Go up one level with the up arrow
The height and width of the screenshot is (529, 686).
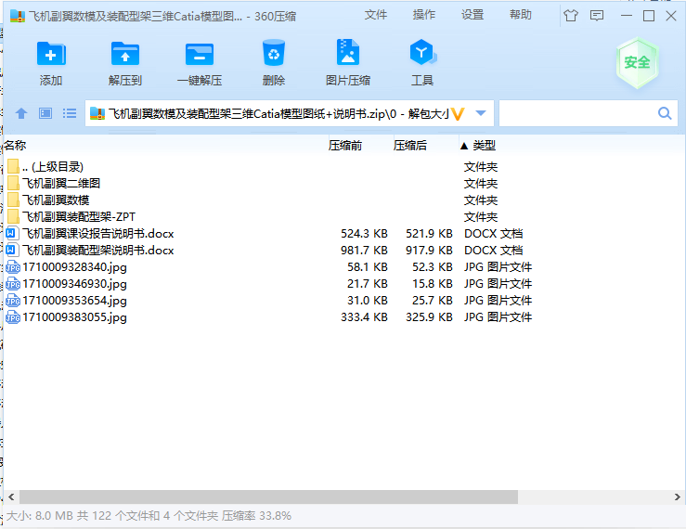[21, 114]
